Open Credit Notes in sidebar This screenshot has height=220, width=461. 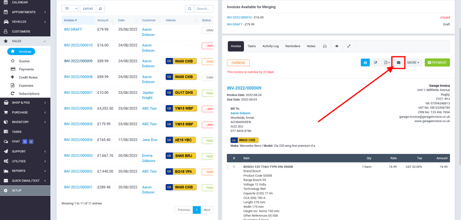(29, 77)
